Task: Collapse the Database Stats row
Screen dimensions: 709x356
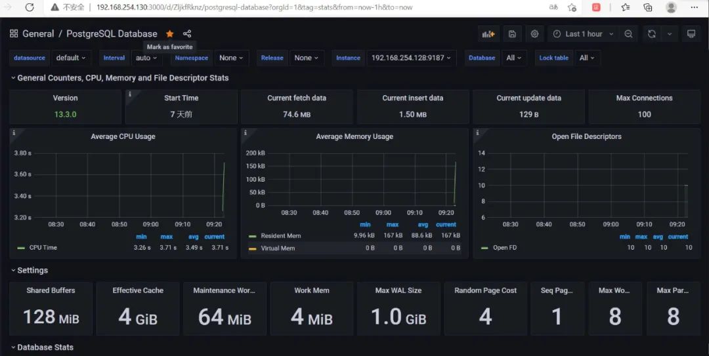Action: click(x=42, y=347)
